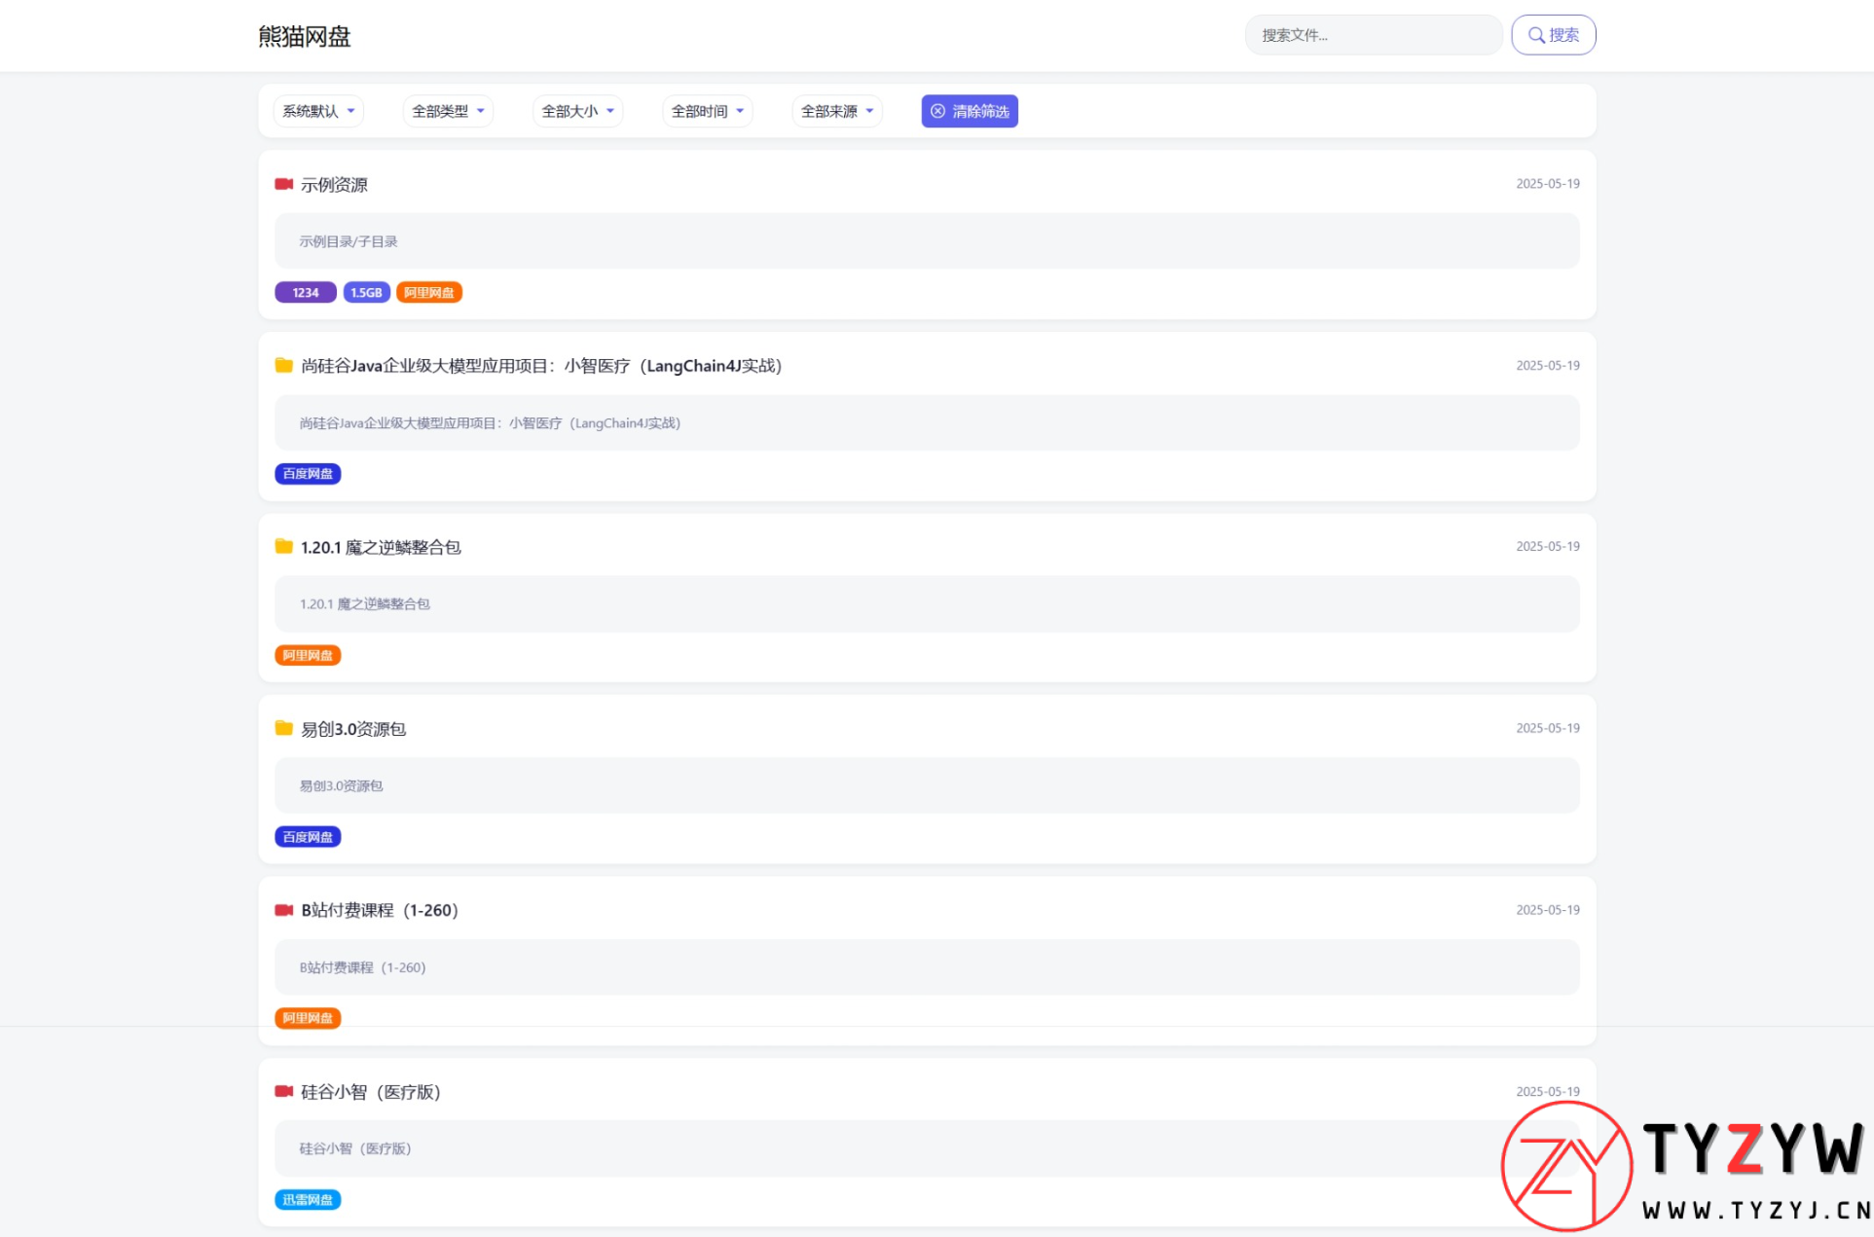1874x1237 pixels.
Task: Open the 全部来源 source dropdown
Action: point(836,111)
